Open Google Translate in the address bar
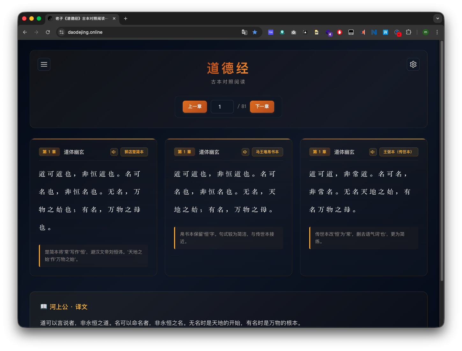Image resolution: width=462 pixels, height=351 pixels. (x=244, y=32)
